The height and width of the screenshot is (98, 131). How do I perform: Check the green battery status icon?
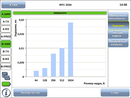tap(6, 84)
